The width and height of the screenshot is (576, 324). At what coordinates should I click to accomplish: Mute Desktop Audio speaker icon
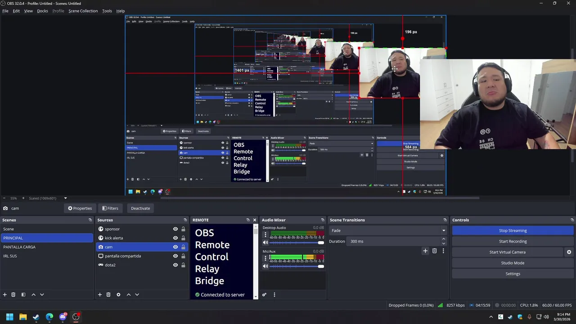(265, 243)
